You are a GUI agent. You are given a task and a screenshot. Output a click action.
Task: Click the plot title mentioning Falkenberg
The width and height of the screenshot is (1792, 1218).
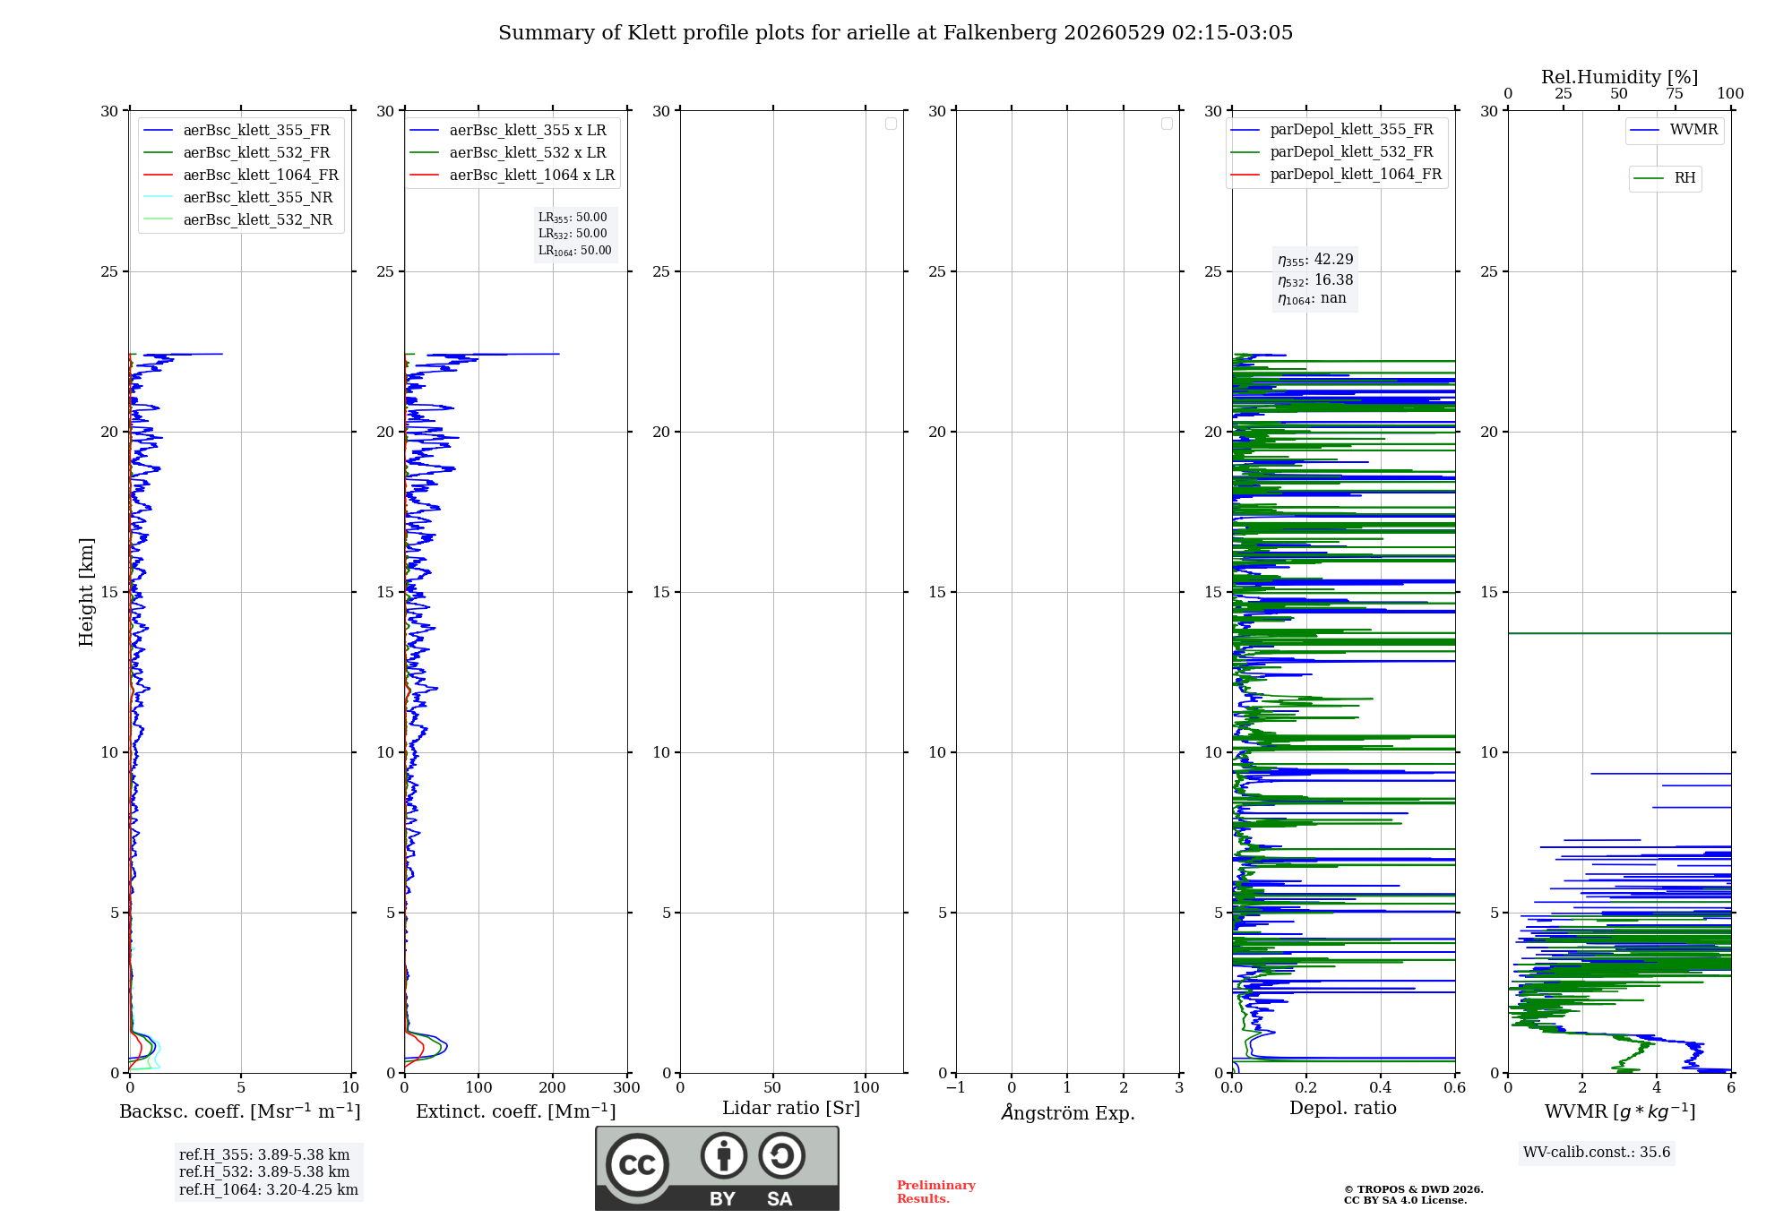(x=895, y=33)
